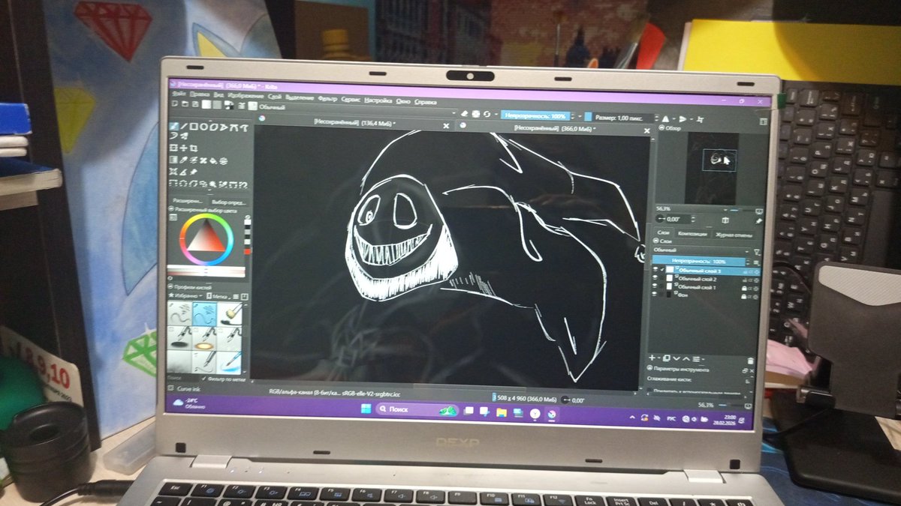Hide the layer 'Обычный слой 3'

click(655, 271)
